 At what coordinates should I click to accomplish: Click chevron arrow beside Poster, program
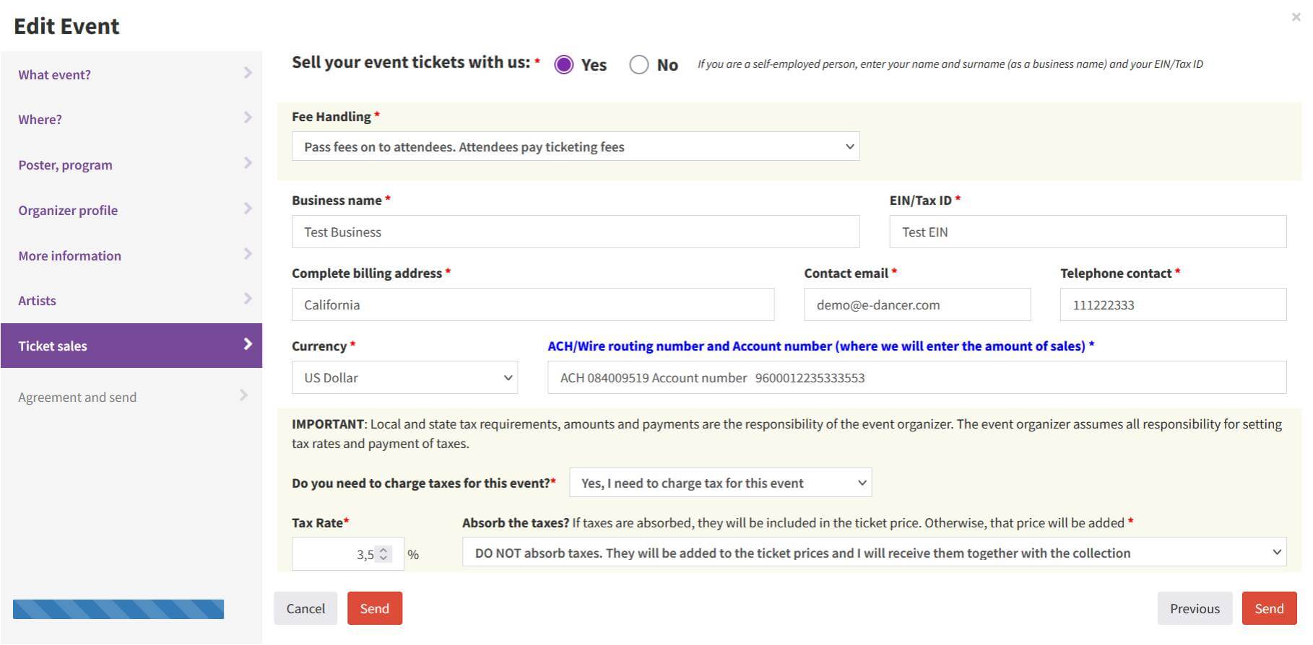tap(248, 163)
